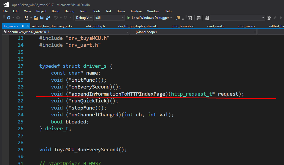Click the New Project toolbar icon
Image resolution: width=284 pixels, height=165 pixels.
pyautogui.click(x=26, y=18)
